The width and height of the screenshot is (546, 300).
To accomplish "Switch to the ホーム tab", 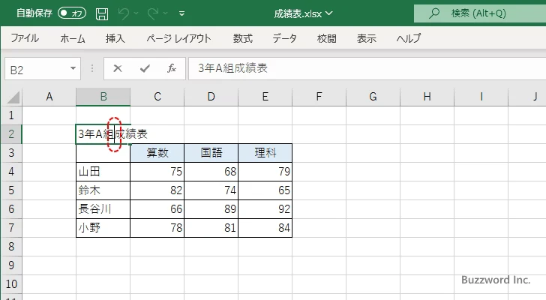I will [73, 38].
